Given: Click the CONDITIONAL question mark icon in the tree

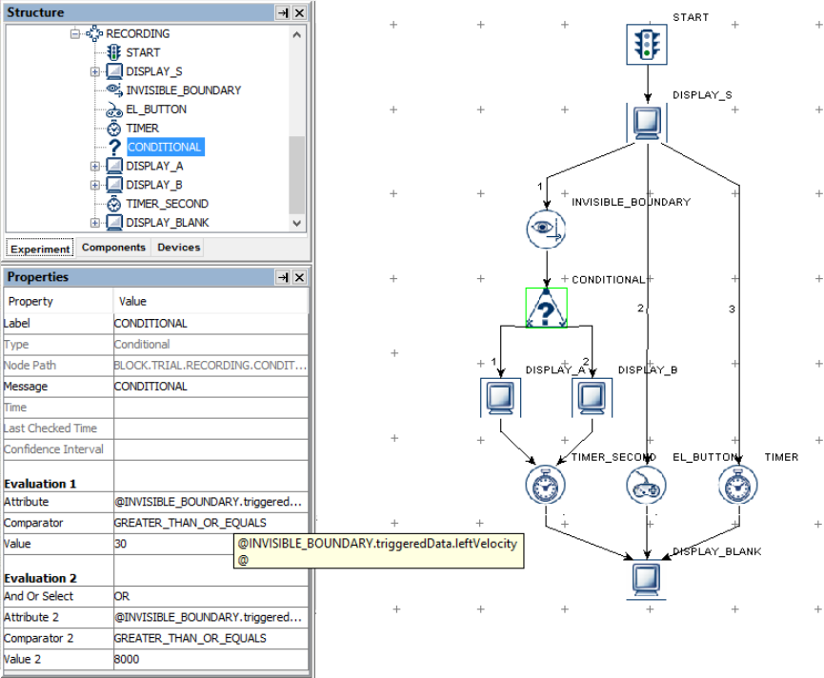Looking at the screenshot, I should (x=114, y=147).
